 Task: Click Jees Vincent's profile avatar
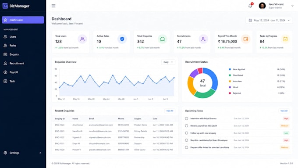point(262,6)
